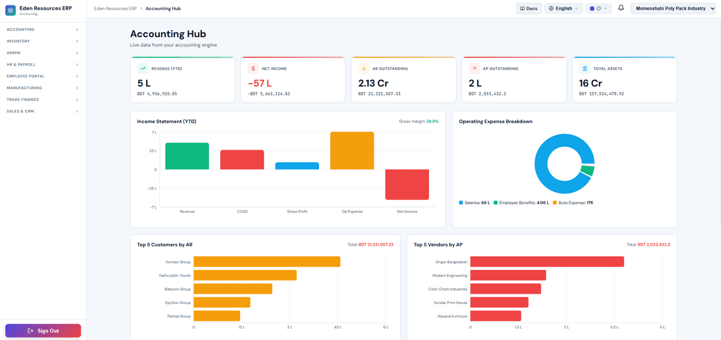721x340 pixels.
Task: Expand the Inventory sidebar menu
Action: coord(43,41)
